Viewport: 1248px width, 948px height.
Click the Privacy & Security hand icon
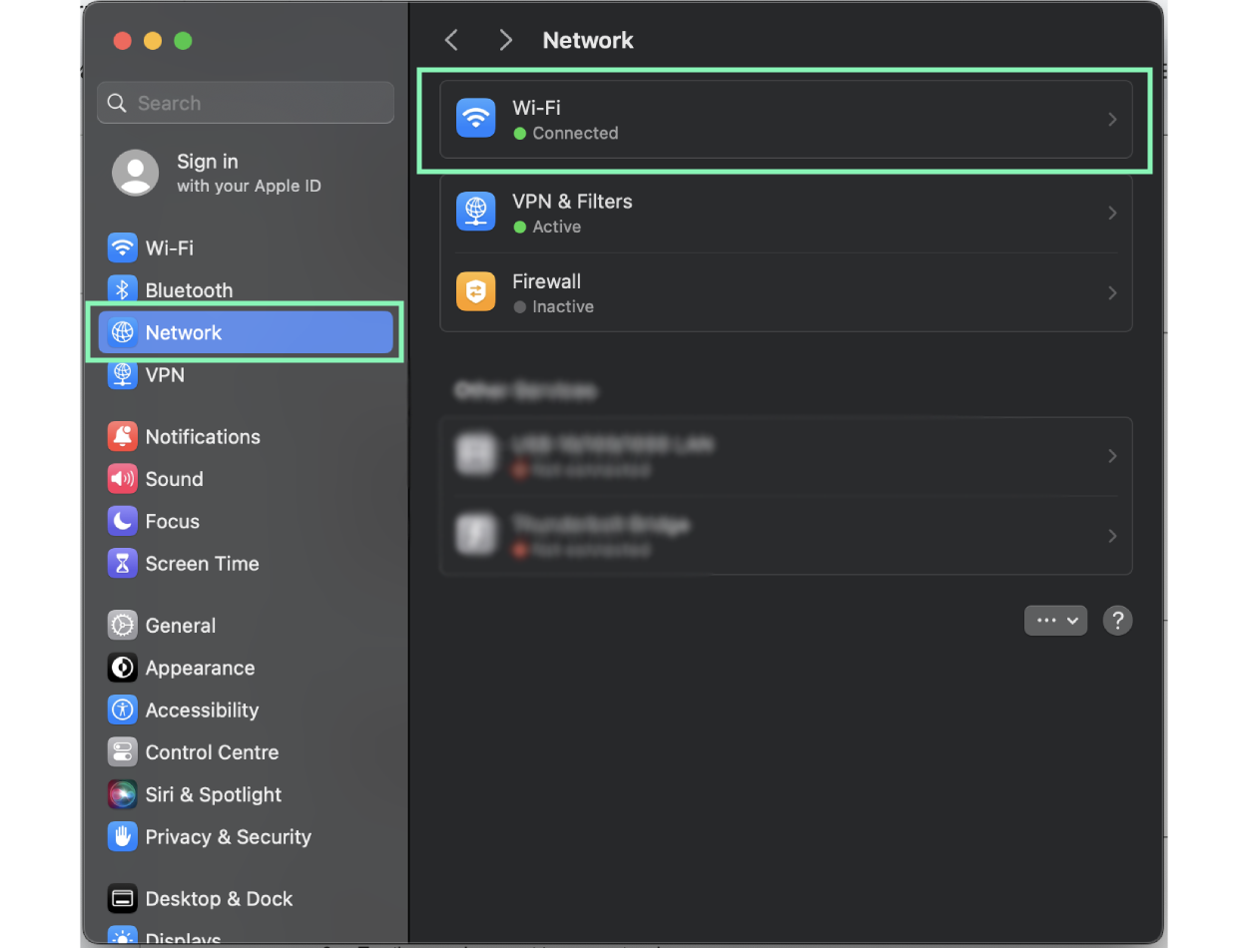pyautogui.click(x=122, y=837)
